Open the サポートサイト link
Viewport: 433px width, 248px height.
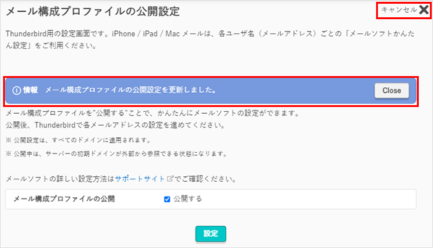140,179
